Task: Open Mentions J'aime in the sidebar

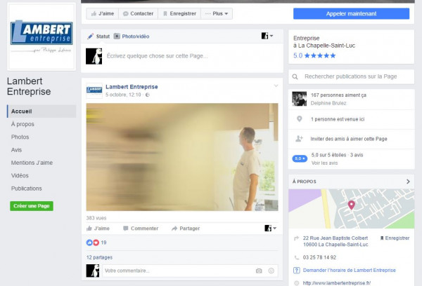Action: [32, 163]
